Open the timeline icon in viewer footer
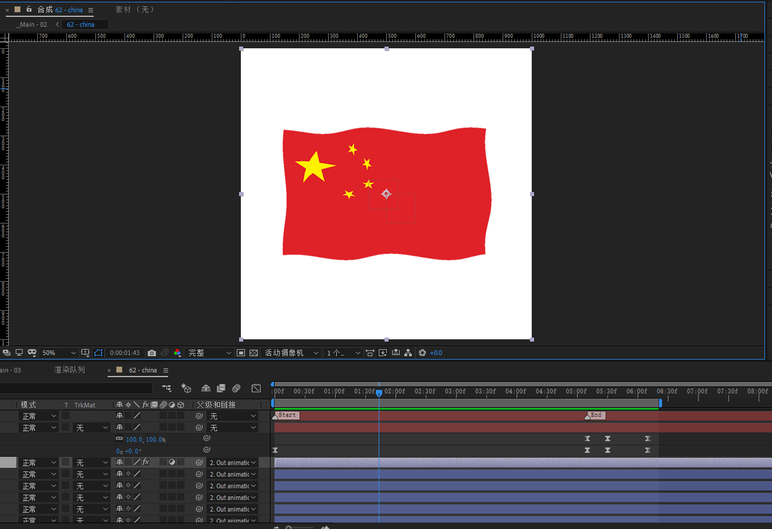The image size is (772, 529). pyautogui.click(x=396, y=353)
